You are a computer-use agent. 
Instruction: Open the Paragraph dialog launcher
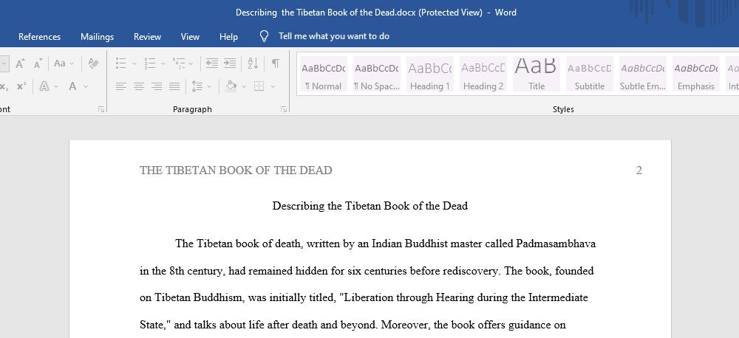tap(283, 109)
